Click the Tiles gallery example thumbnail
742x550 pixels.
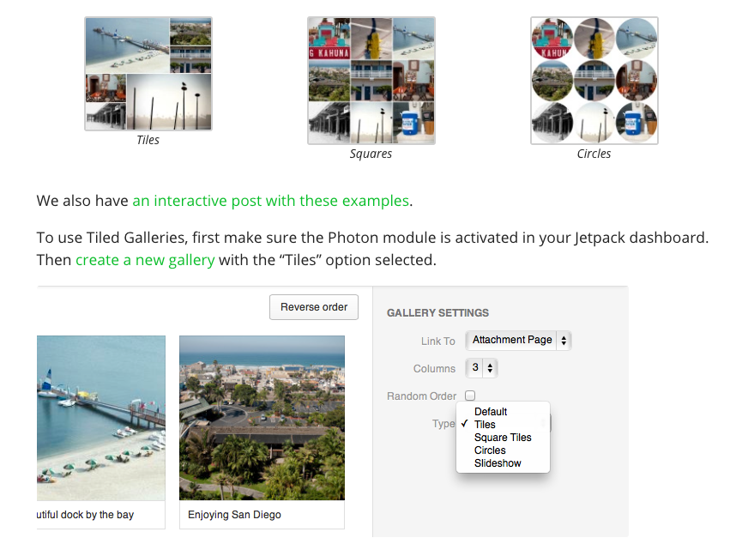(148, 74)
